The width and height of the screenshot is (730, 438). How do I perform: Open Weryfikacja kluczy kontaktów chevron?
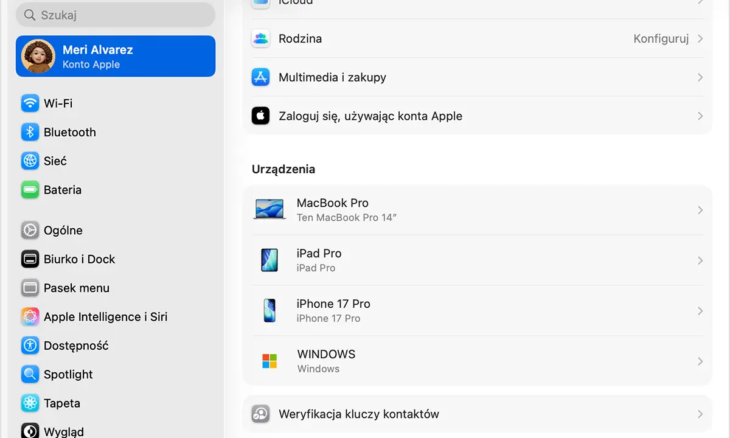click(700, 414)
